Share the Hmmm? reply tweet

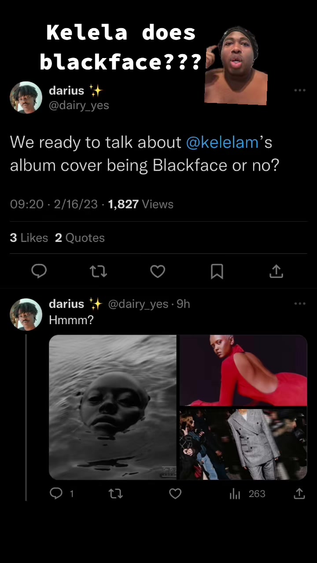299,494
